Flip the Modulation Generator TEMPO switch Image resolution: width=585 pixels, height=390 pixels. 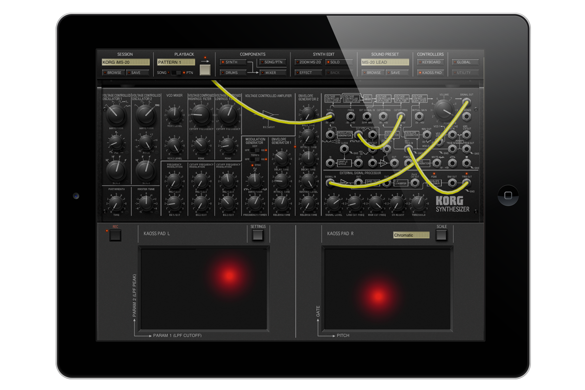point(255,159)
